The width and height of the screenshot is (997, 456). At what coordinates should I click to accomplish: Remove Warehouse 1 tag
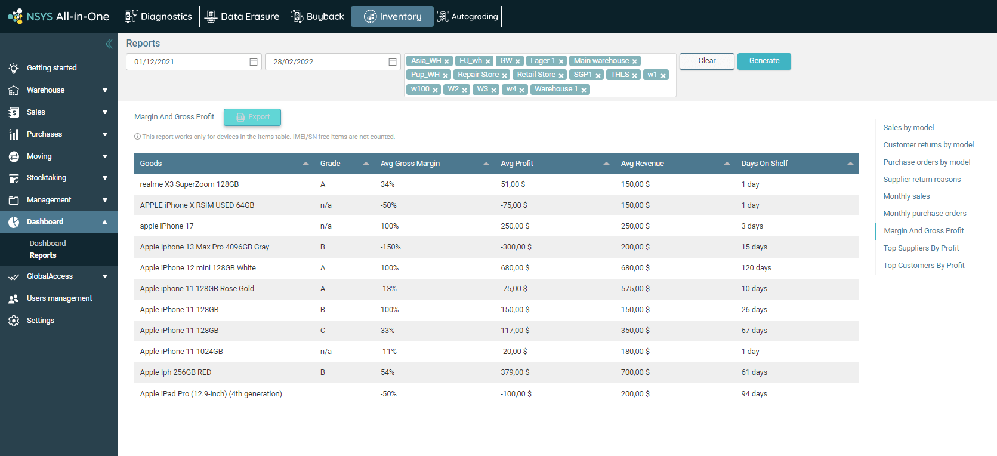pyautogui.click(x=584, y=90)
